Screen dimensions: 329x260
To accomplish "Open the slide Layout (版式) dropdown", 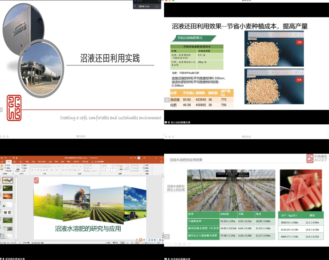I will pos(25,165).
